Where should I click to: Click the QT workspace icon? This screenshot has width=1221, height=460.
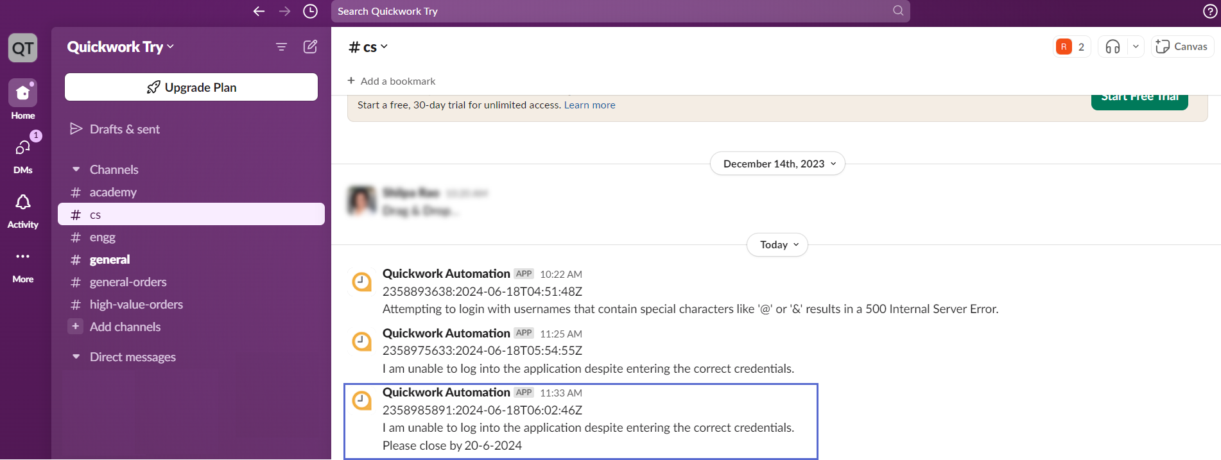pyautogui.click(x=23, y=48)
